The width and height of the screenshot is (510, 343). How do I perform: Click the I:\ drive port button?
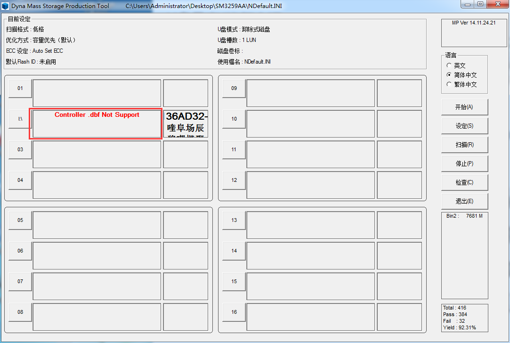[x=20, y=119]
